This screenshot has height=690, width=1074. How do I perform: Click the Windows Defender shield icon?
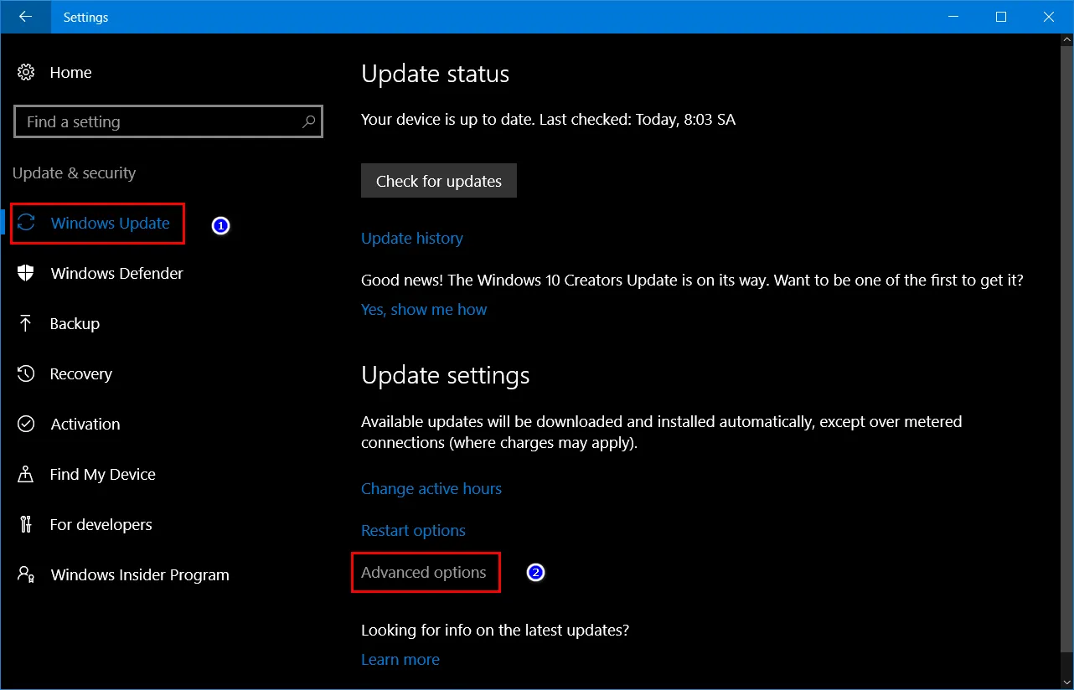[26, 273]
